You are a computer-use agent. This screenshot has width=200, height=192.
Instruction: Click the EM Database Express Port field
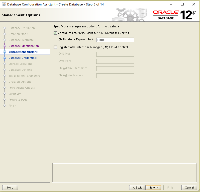pos(115,40)
